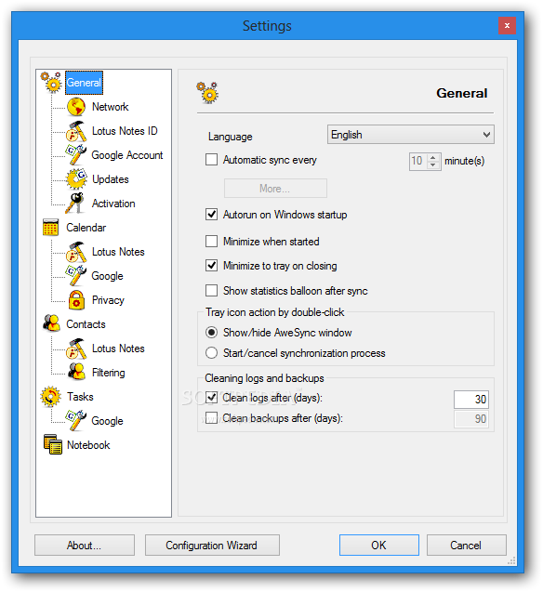Click the Privacy padlock icon
Screen dimensions: 543x592
(x=76, y=300)
